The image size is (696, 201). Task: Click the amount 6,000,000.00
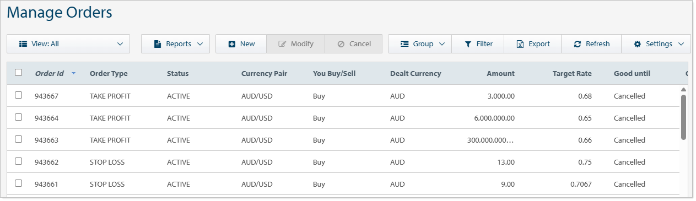pyautogui.click(x=494, y=118)
